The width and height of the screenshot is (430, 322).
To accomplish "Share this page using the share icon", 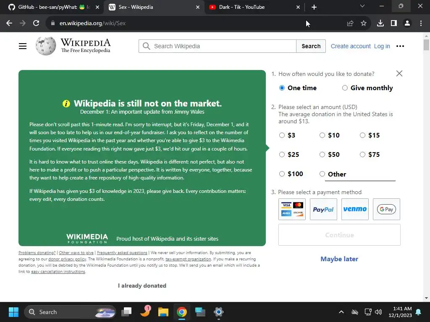I will pyautogui.click(x=350, y=23).
